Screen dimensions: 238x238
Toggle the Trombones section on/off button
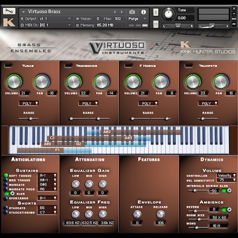click(x=69, y=65)
